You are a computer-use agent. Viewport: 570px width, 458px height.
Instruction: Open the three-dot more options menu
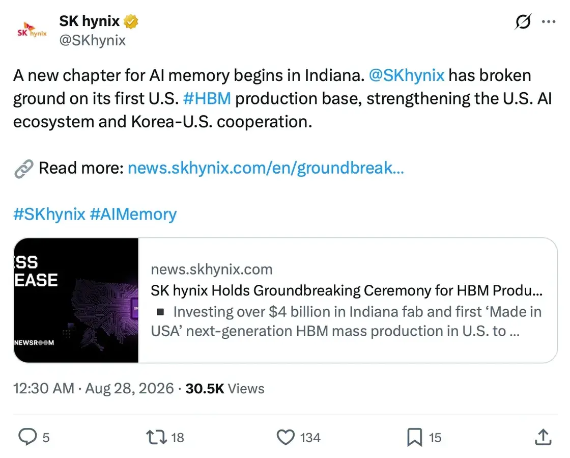[x=548, y=22]
